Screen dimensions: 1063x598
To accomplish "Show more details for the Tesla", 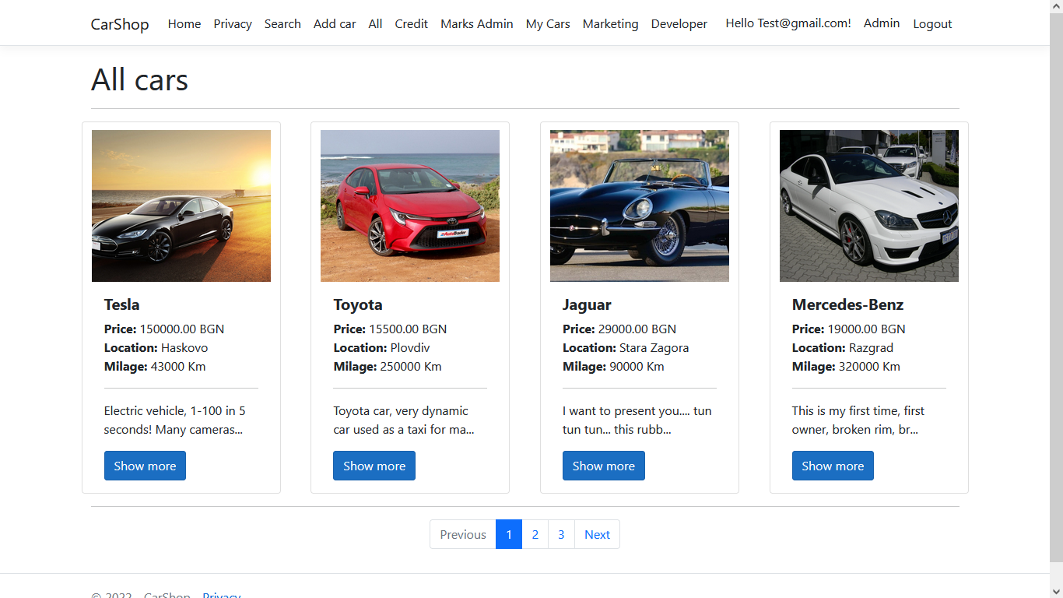I will 145,466.
